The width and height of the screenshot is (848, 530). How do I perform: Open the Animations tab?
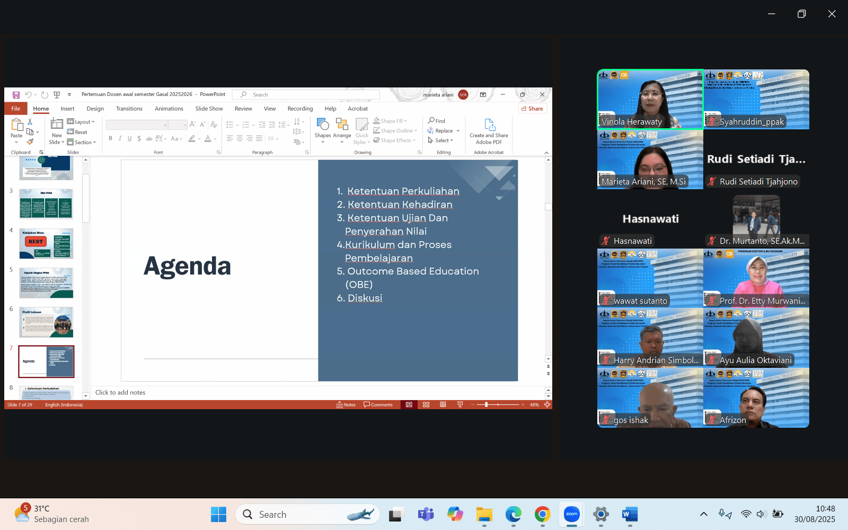169,109
